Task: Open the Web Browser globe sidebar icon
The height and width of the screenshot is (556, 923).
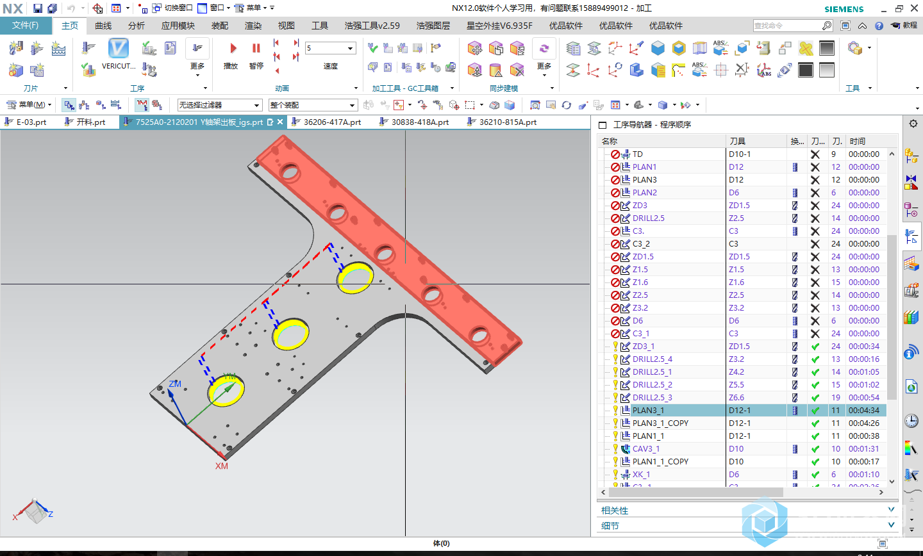Action: [x=911, y=386]
